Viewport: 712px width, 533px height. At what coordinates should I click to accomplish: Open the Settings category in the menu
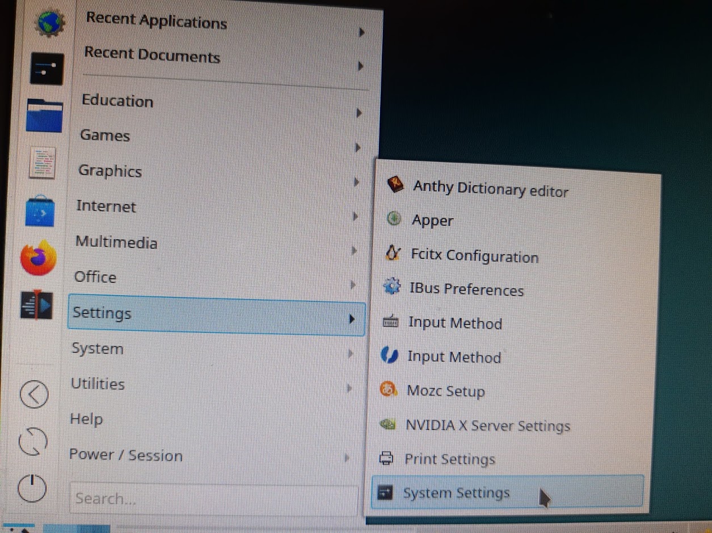coord(216,315)
